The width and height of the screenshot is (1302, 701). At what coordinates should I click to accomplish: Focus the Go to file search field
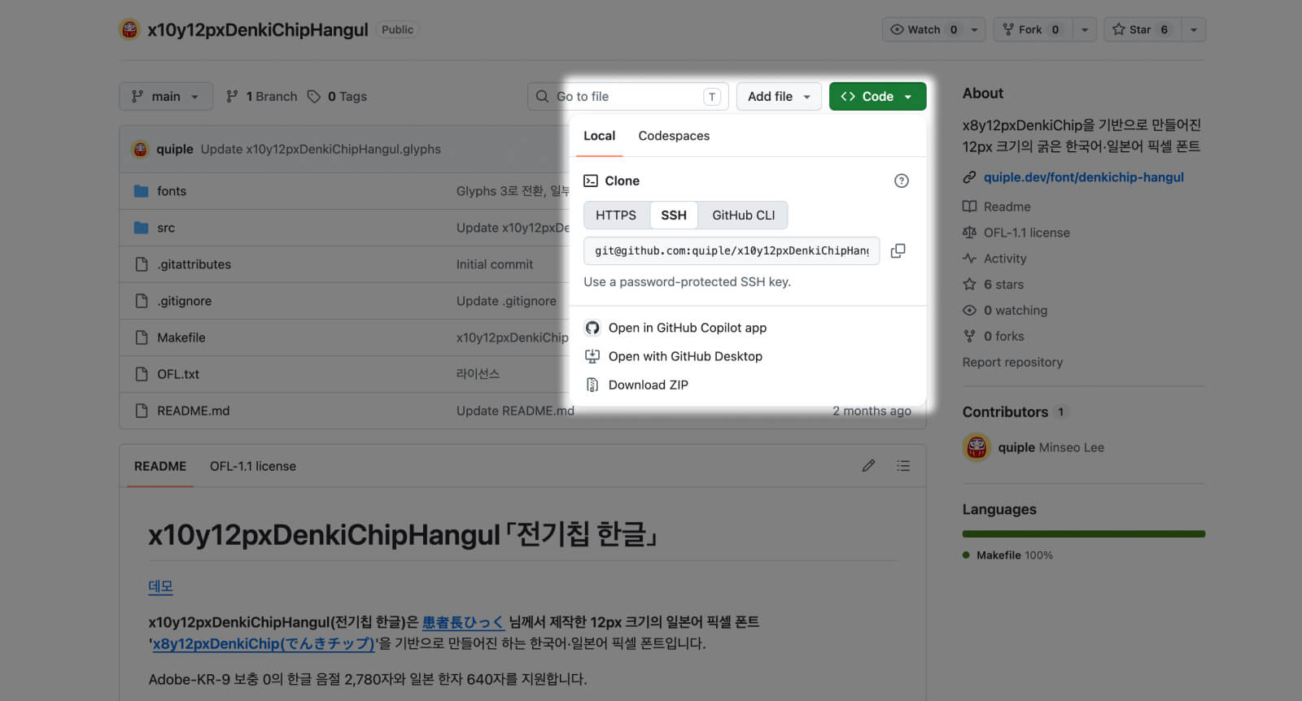point(627,96)
